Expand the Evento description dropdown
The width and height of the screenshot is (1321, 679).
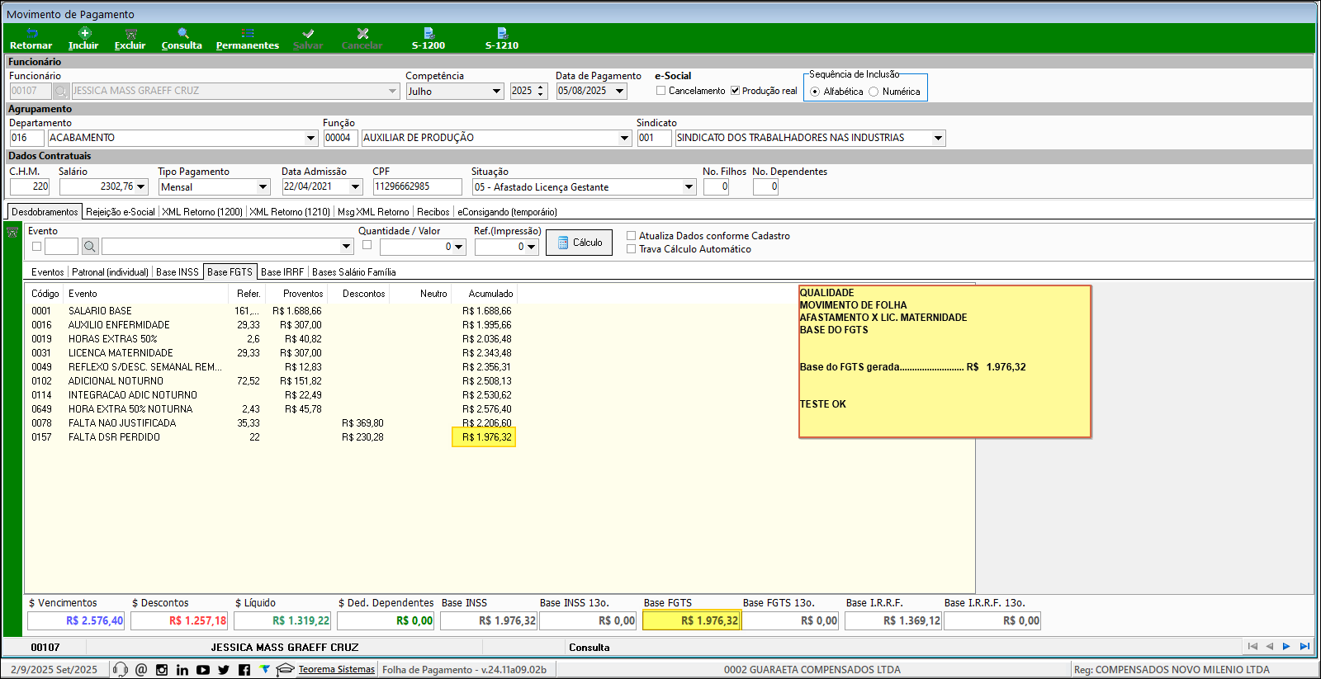[x=346, y=246]
